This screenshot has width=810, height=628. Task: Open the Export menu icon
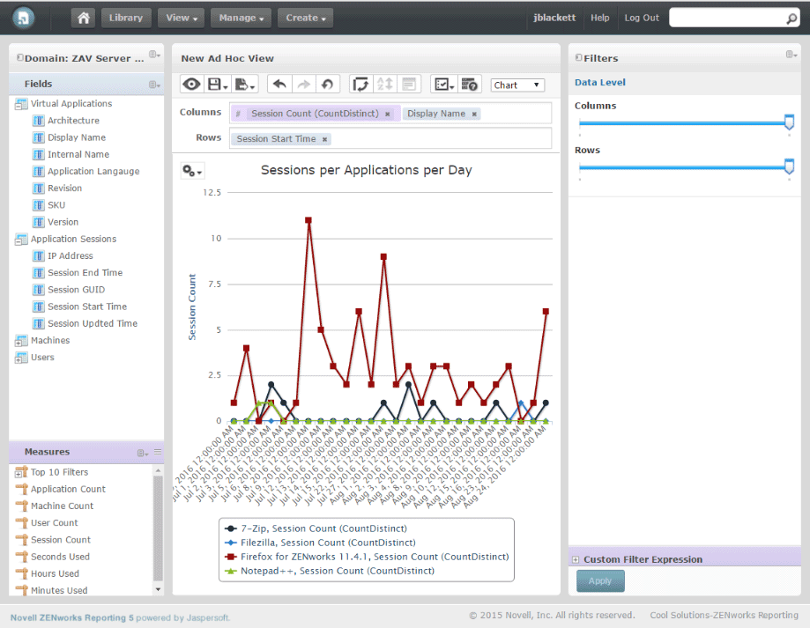pos(245,84)
